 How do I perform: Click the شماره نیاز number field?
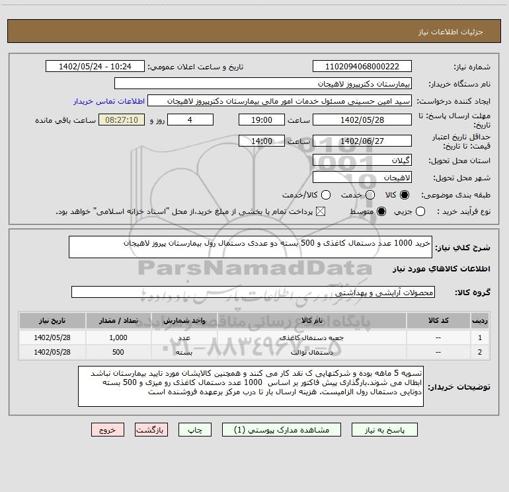point(362,67)
